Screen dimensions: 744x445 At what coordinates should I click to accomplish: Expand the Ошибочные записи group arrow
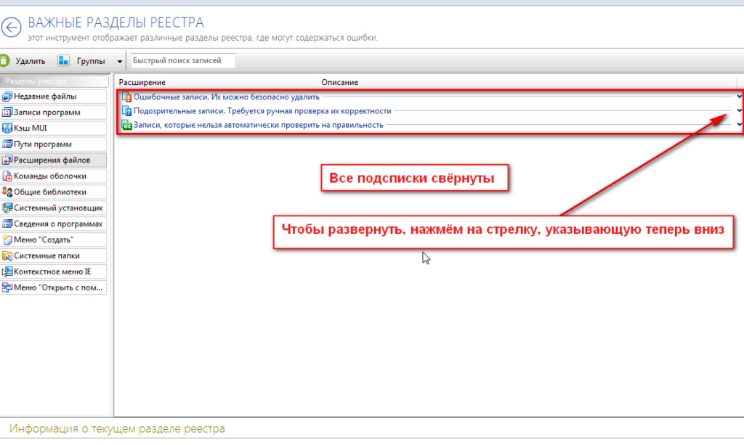(x=739, y=97)
